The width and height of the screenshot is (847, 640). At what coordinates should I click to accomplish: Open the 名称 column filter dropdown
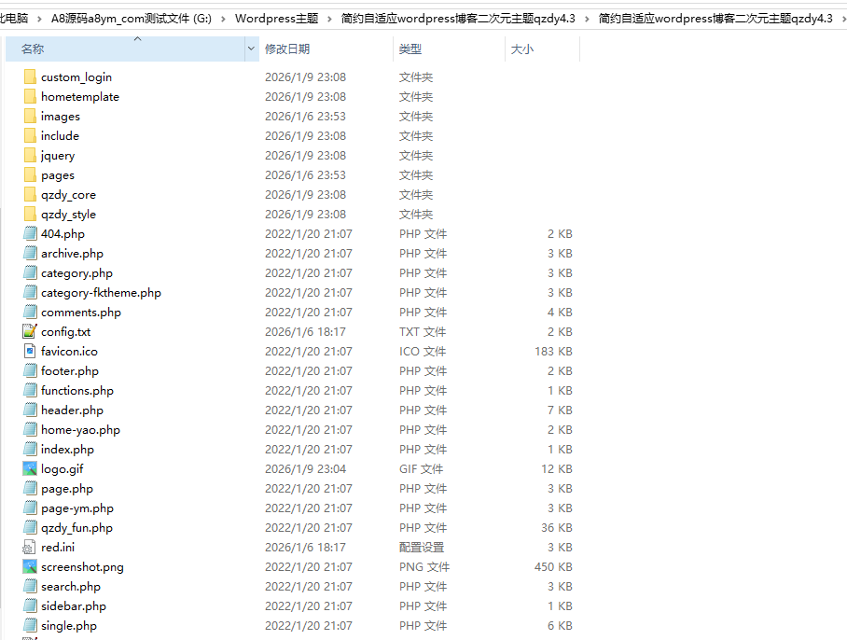pos(250,49)
